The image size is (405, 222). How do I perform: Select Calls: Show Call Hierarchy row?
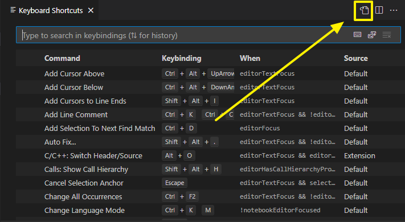[x=210, y=169]
